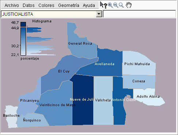Click the empty text field beside dropdown

139,14
